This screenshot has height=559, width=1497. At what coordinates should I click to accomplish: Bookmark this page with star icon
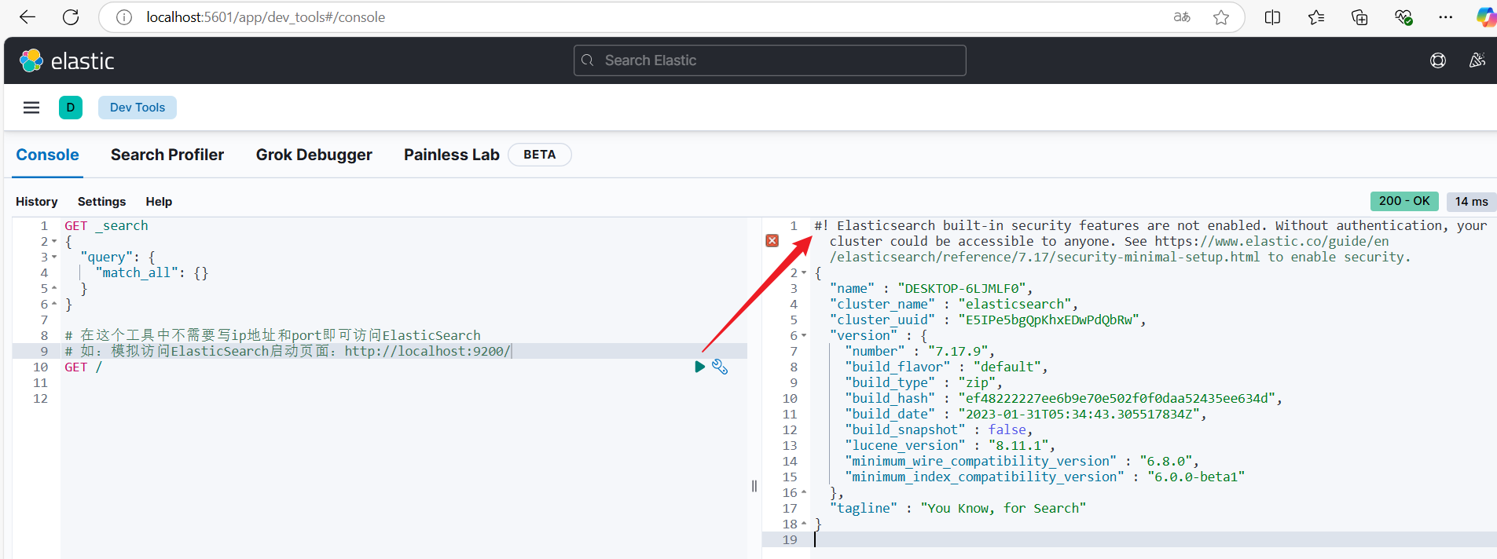1221,17
